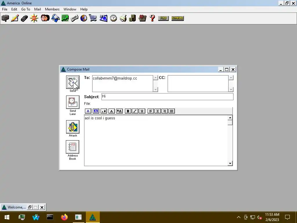This screenshot has width=297, height=223.
Task: Toggle underline formatting
Action: (x=142, y=111)
